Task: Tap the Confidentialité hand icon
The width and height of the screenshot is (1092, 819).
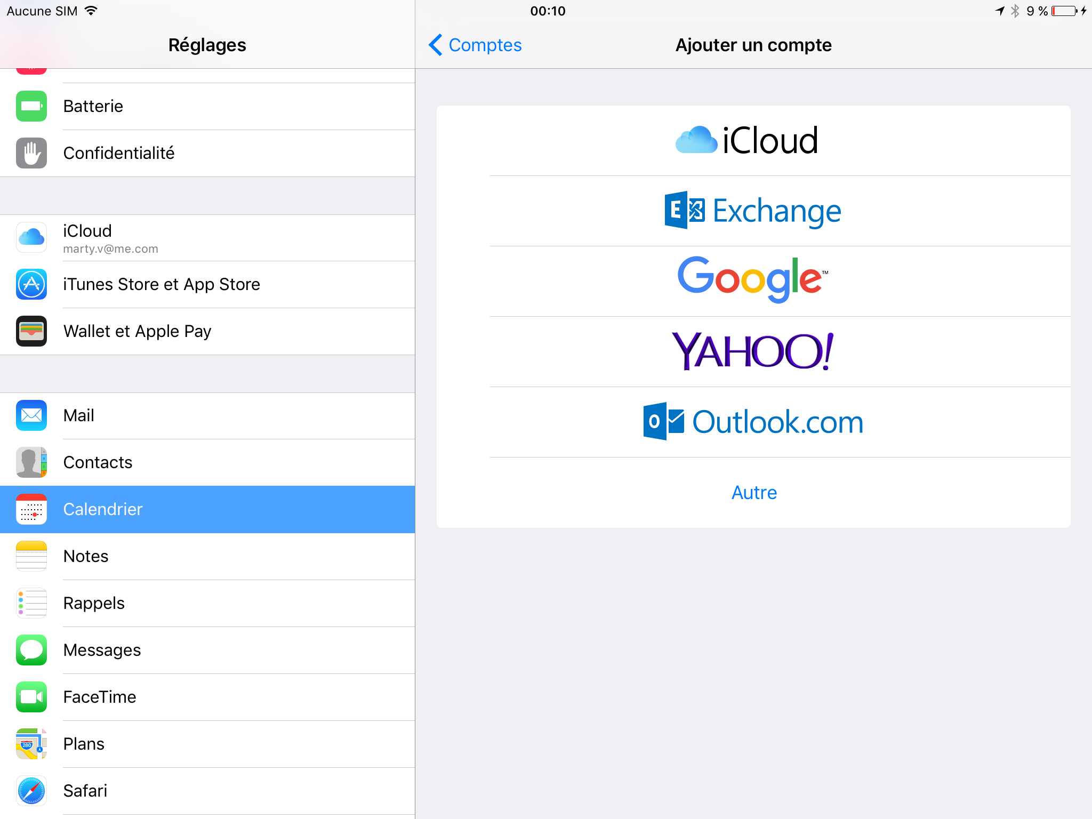Action: [x=31, y=153]
